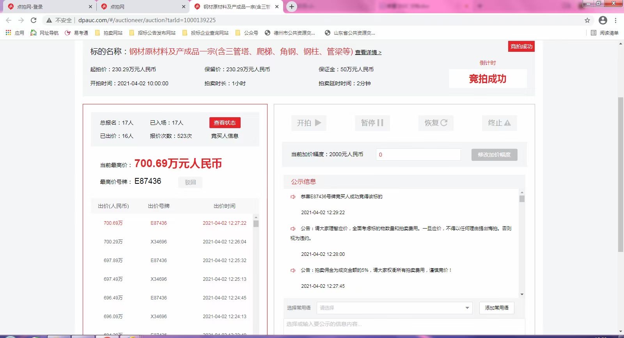
Task: Click the bid list scrollbar thumb
Action: pos(256,224)
